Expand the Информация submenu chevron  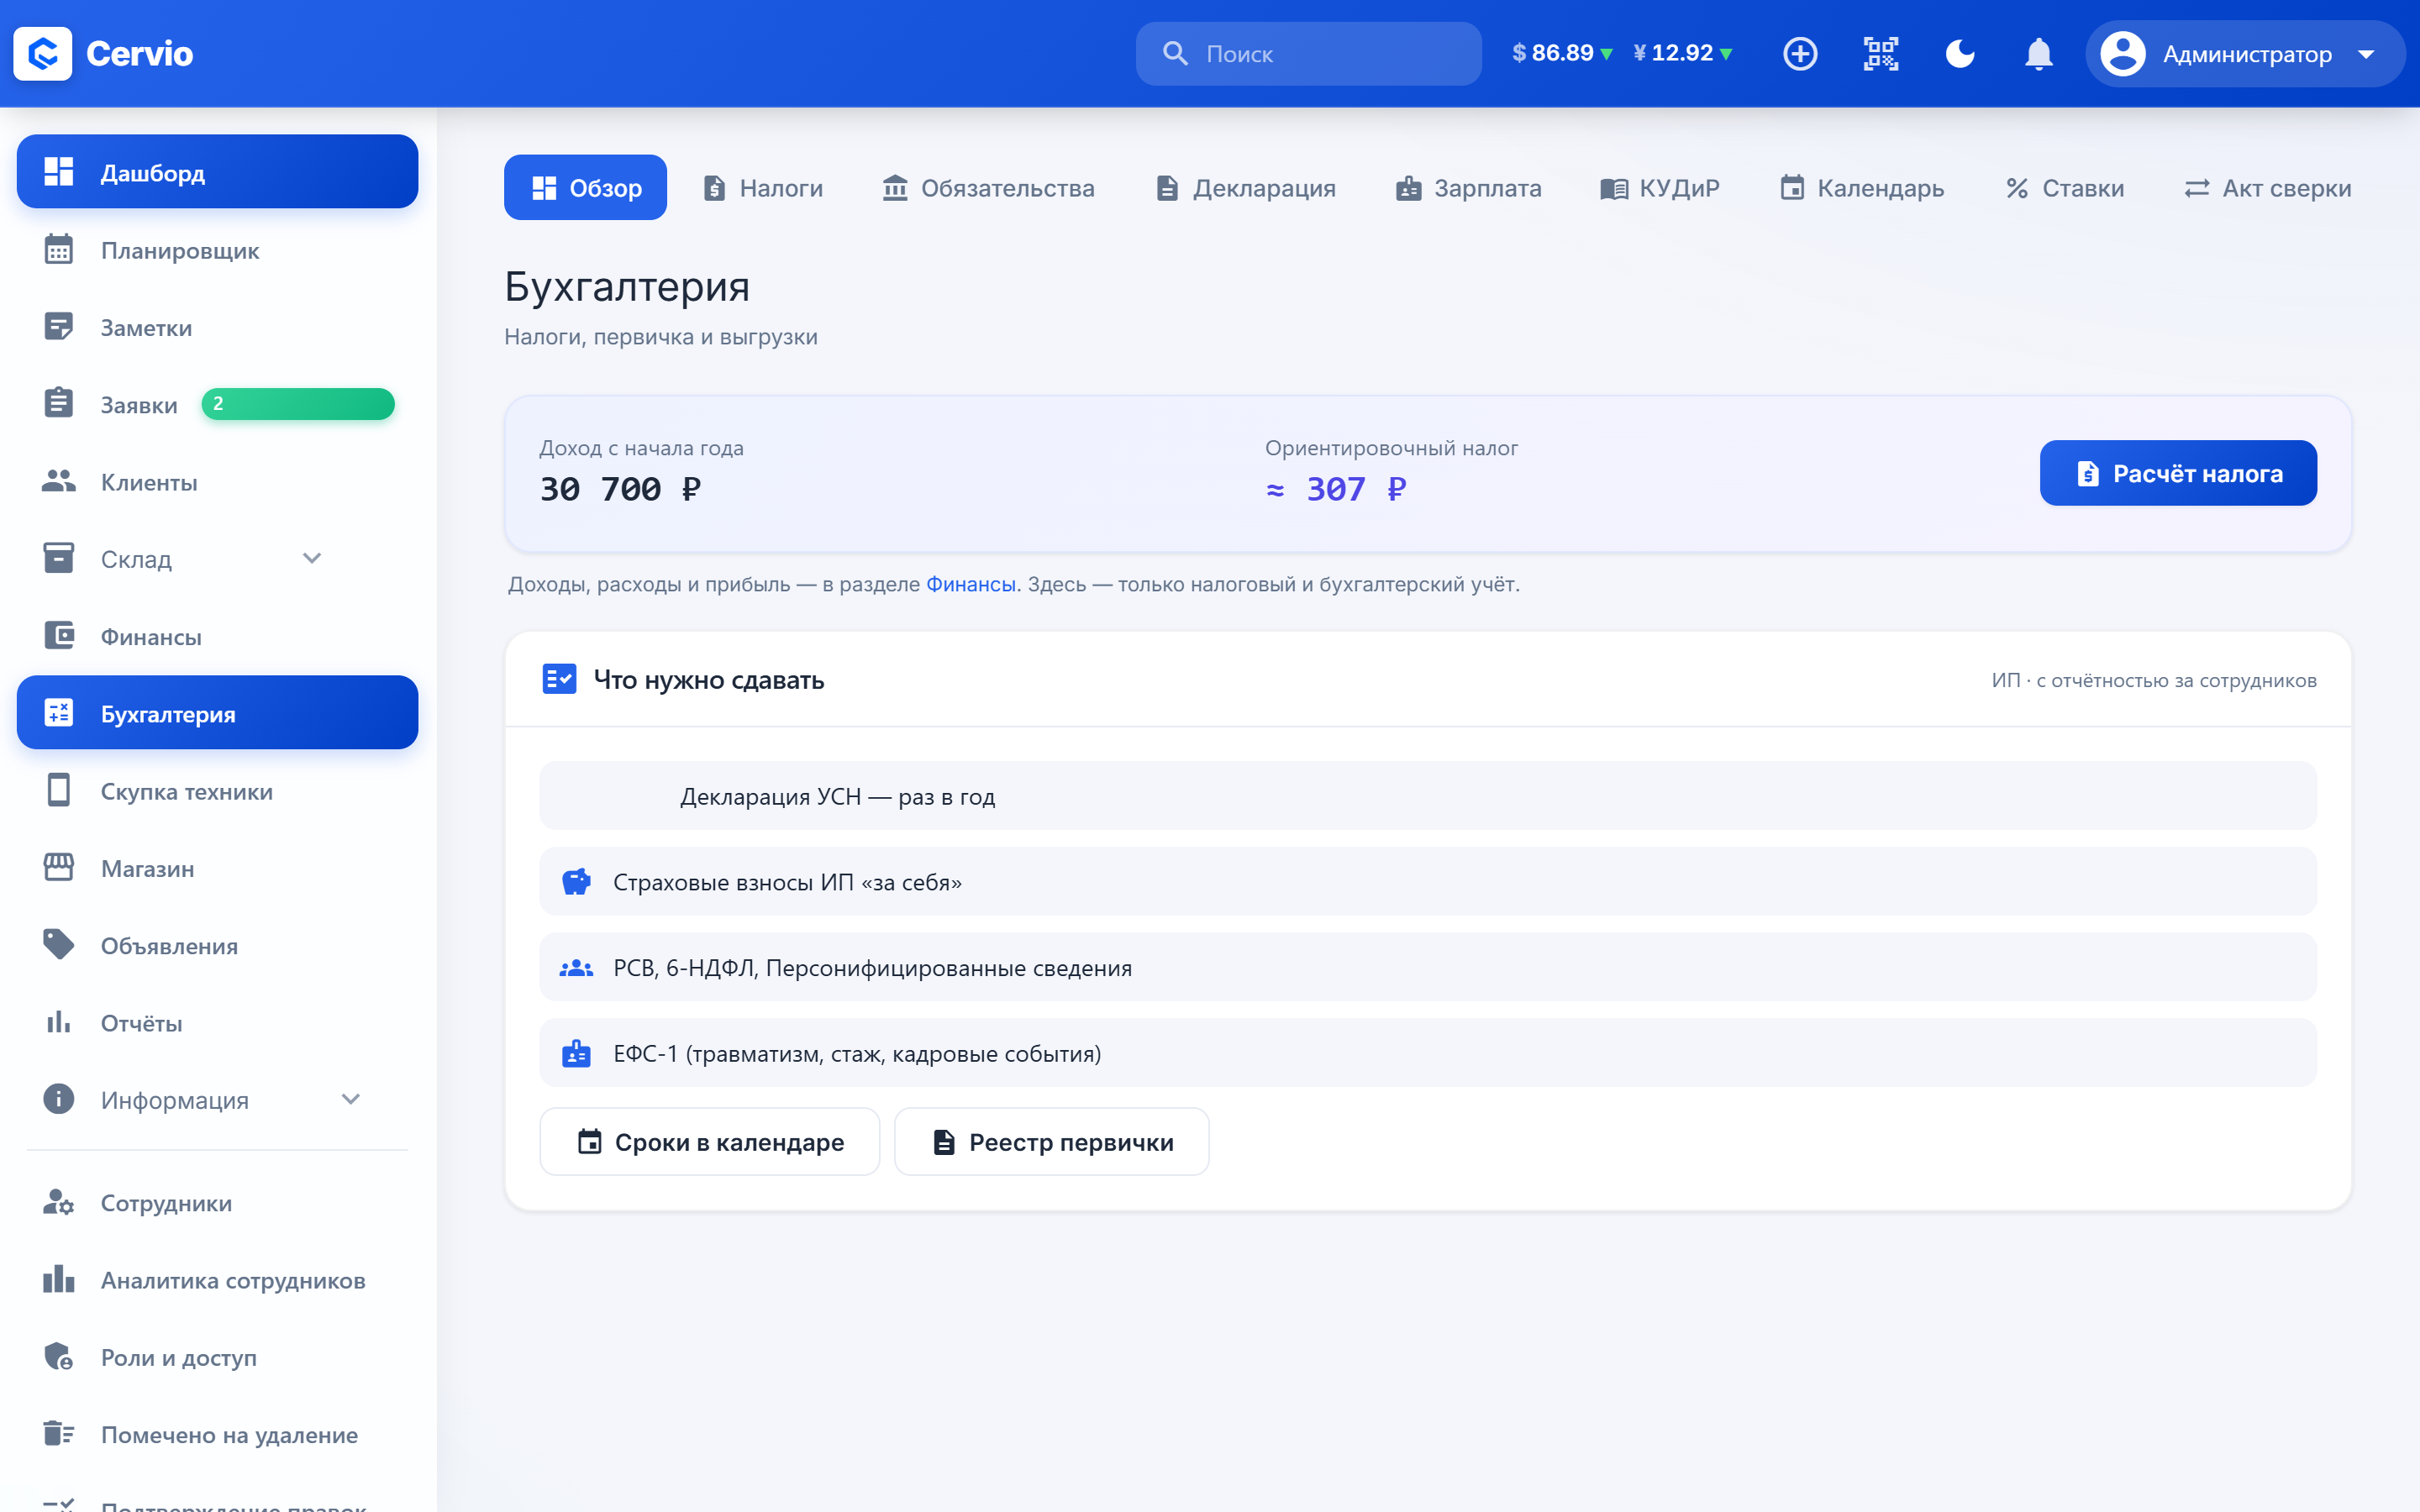351,1100
